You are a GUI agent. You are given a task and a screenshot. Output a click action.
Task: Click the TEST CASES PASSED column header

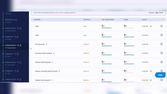(x=108, y=20)
